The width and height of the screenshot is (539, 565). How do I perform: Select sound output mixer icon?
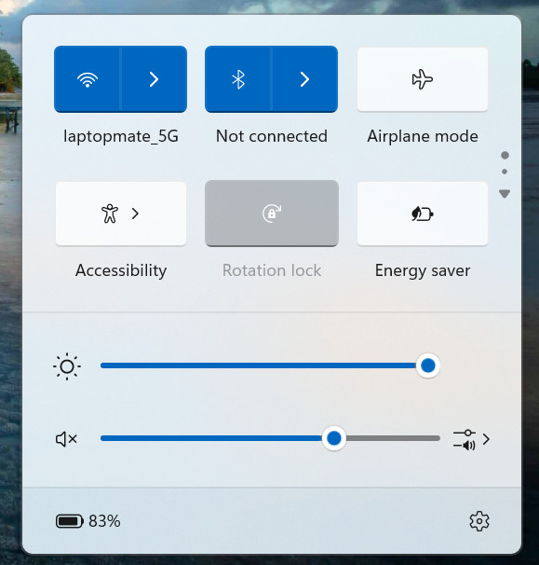(x=465, y=439)
